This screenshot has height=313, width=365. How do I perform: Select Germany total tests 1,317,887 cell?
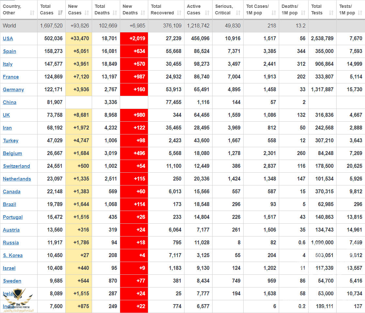pos(323,90)
